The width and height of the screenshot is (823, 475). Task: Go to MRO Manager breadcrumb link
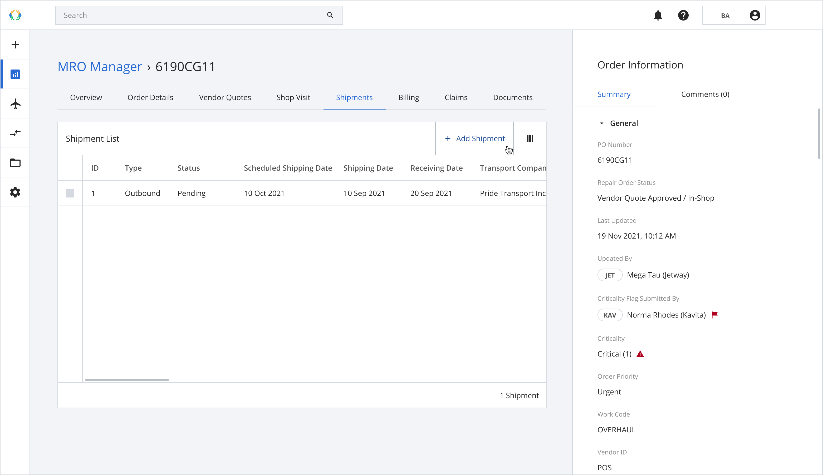[100, 67]
